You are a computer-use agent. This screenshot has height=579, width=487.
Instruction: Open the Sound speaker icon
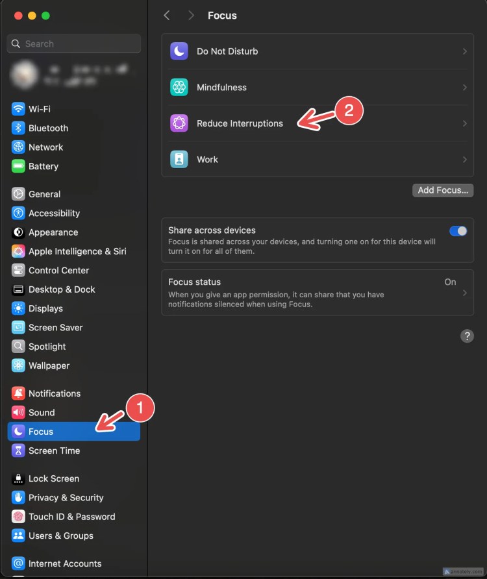18,412
